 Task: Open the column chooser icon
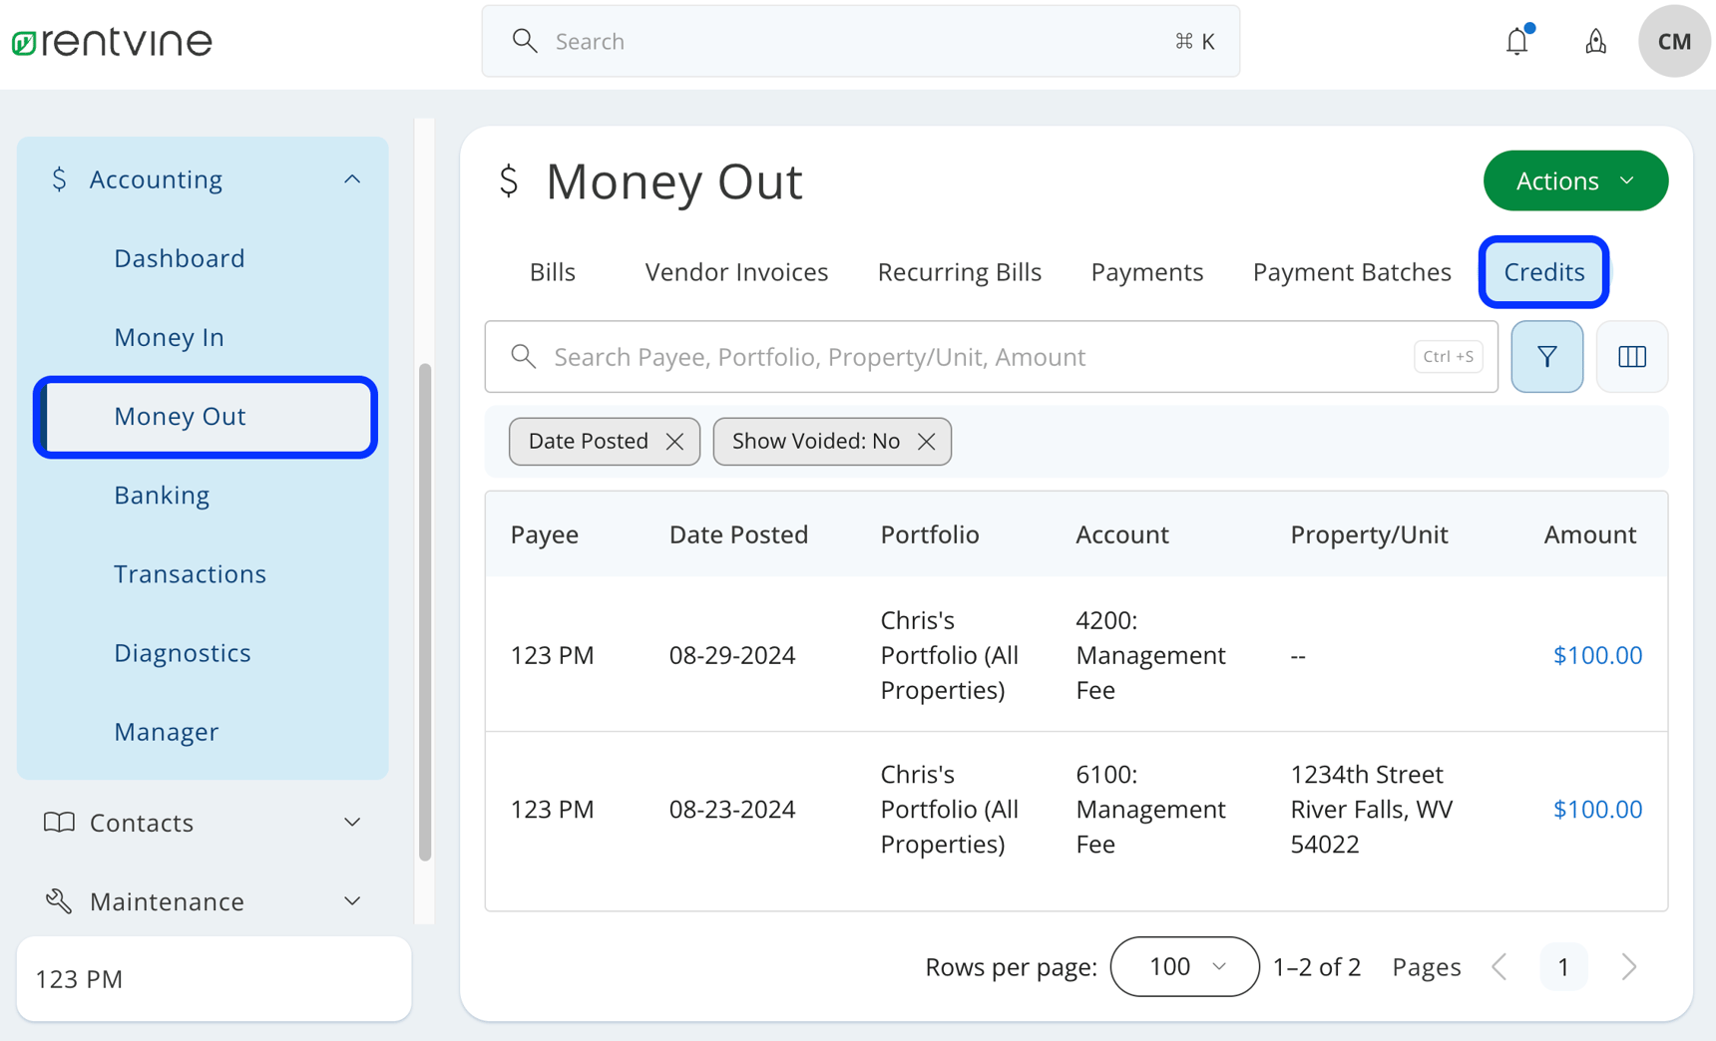tap(1631, 357)
